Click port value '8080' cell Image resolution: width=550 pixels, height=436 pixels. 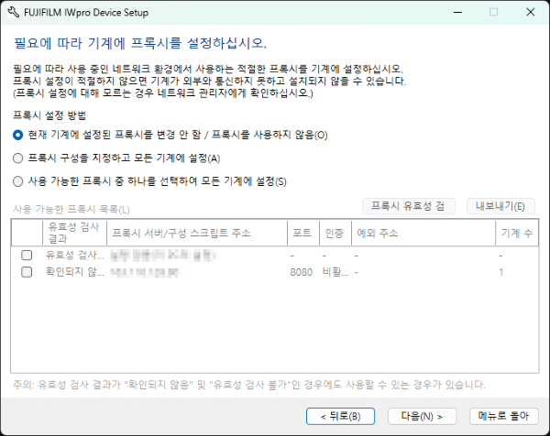(x=302, y=272)
